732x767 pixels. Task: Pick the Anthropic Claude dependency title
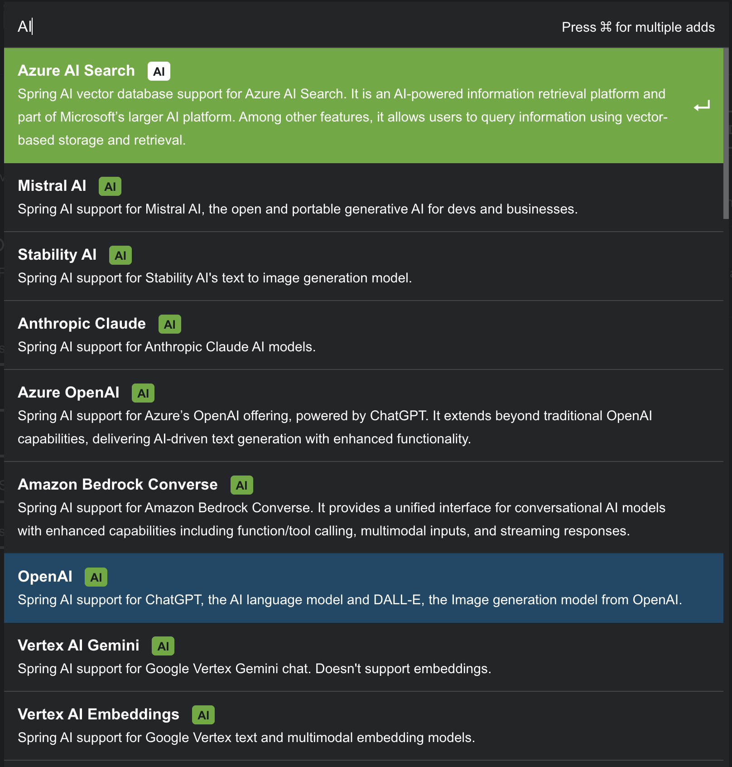[82, 324]
